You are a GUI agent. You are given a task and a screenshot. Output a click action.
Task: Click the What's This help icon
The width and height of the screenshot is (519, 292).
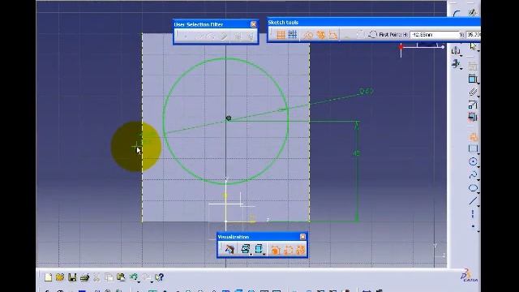(159, 277)
